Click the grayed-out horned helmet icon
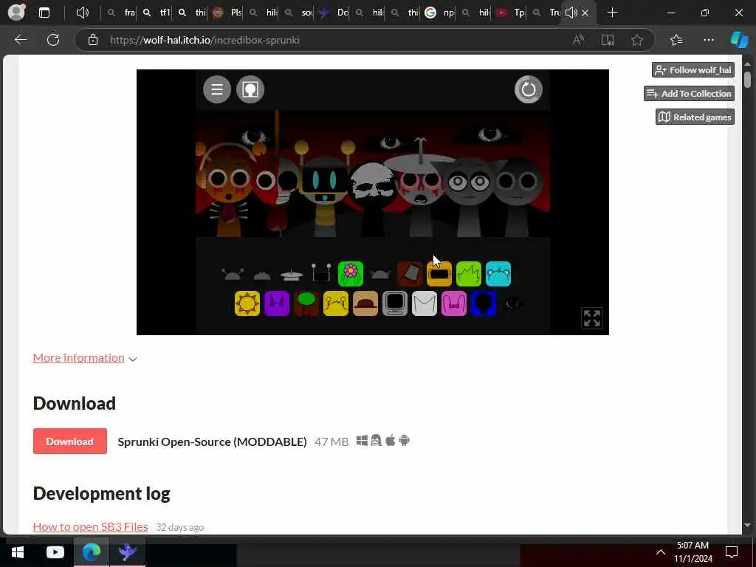 click(x=380, y=275)
